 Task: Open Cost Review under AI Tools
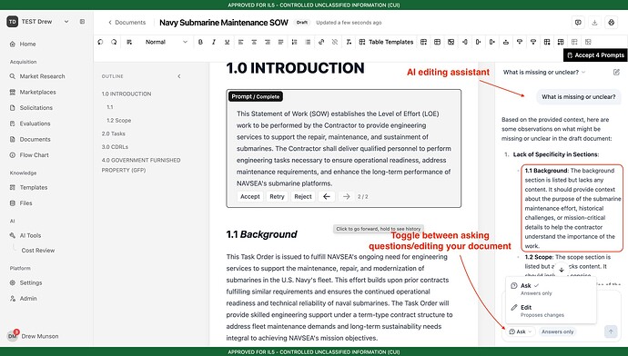[x=38, y=251]
